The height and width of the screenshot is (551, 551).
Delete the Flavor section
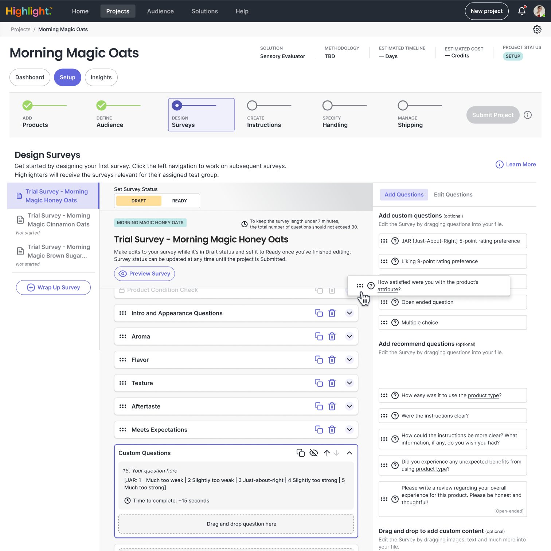pos(332,360)
